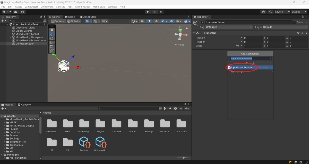
Task: Open the Magic Leap menu
Action: pyautogui.click(x=99, y=7)
